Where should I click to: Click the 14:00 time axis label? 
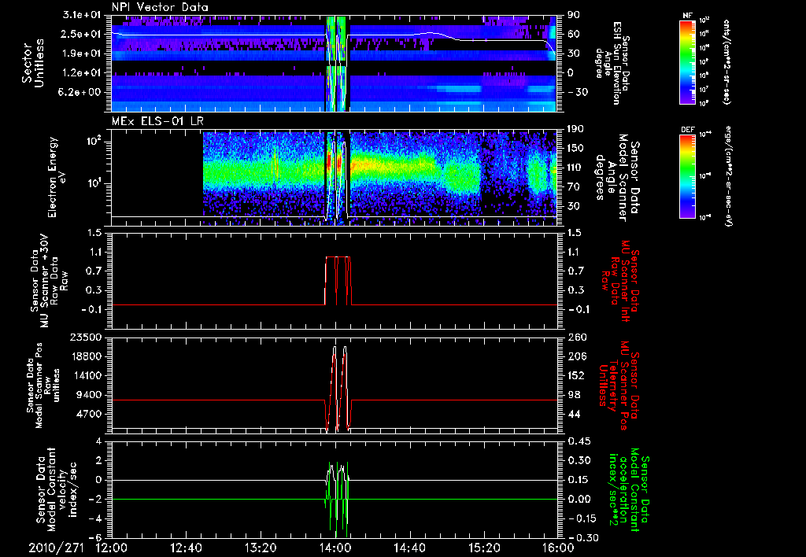click(x=335, y=548)
